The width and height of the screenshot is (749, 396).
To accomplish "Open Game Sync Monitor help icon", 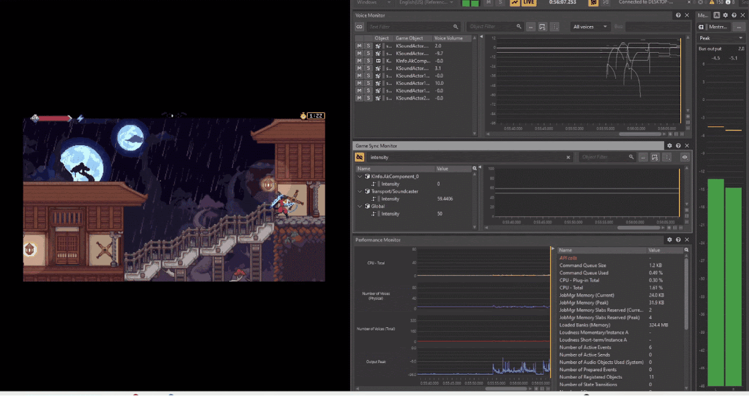I will click(678, 146).
